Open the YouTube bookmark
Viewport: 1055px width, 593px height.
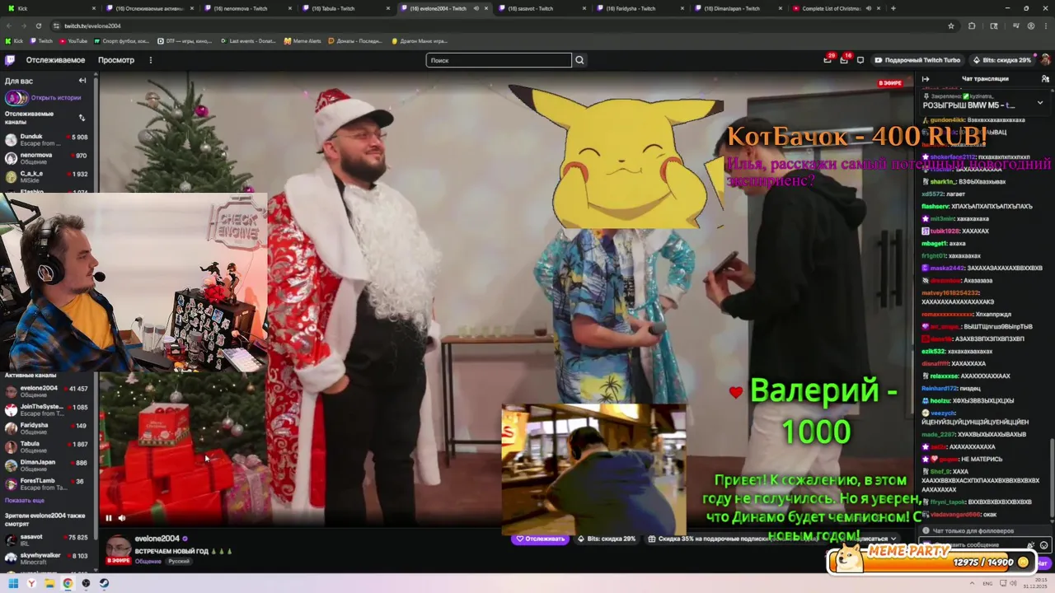tap(73, 40)
